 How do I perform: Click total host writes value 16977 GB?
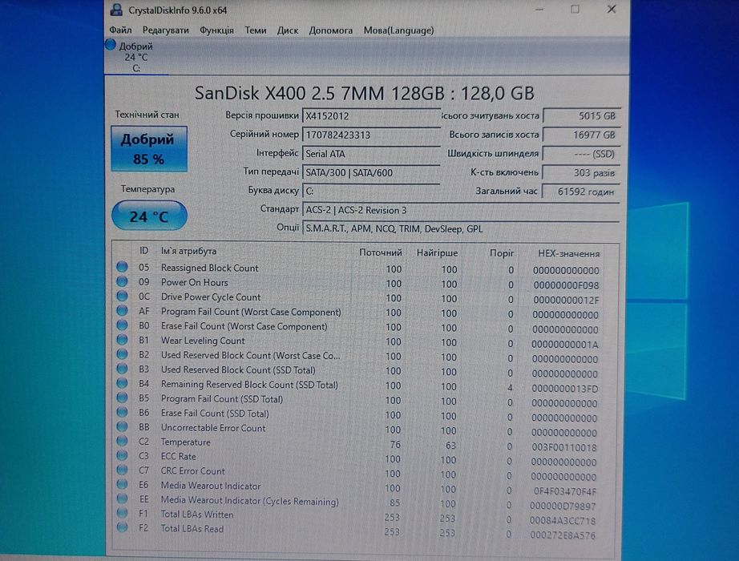click(x=581, y=135)
